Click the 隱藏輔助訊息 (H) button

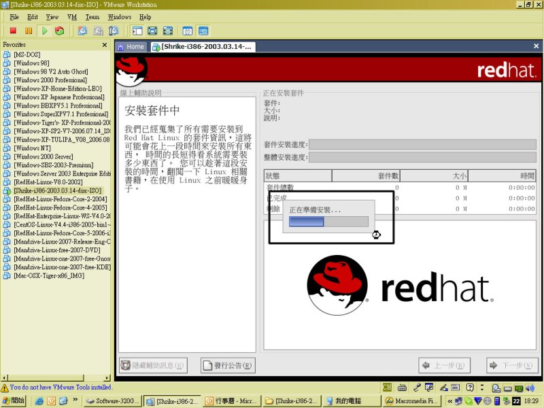pos(153,365)
